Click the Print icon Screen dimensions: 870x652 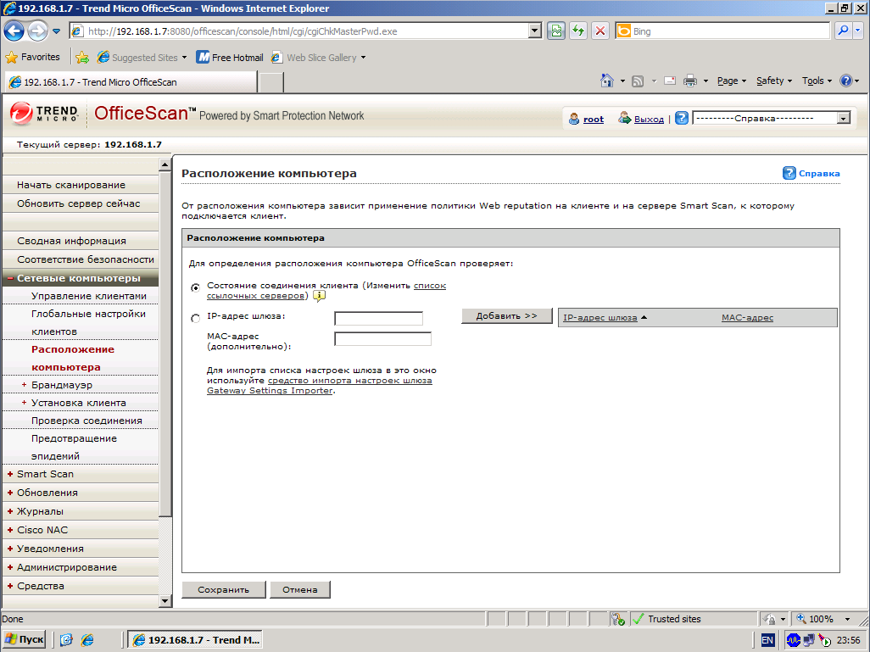pyautogui.click(x=689, y=81)
